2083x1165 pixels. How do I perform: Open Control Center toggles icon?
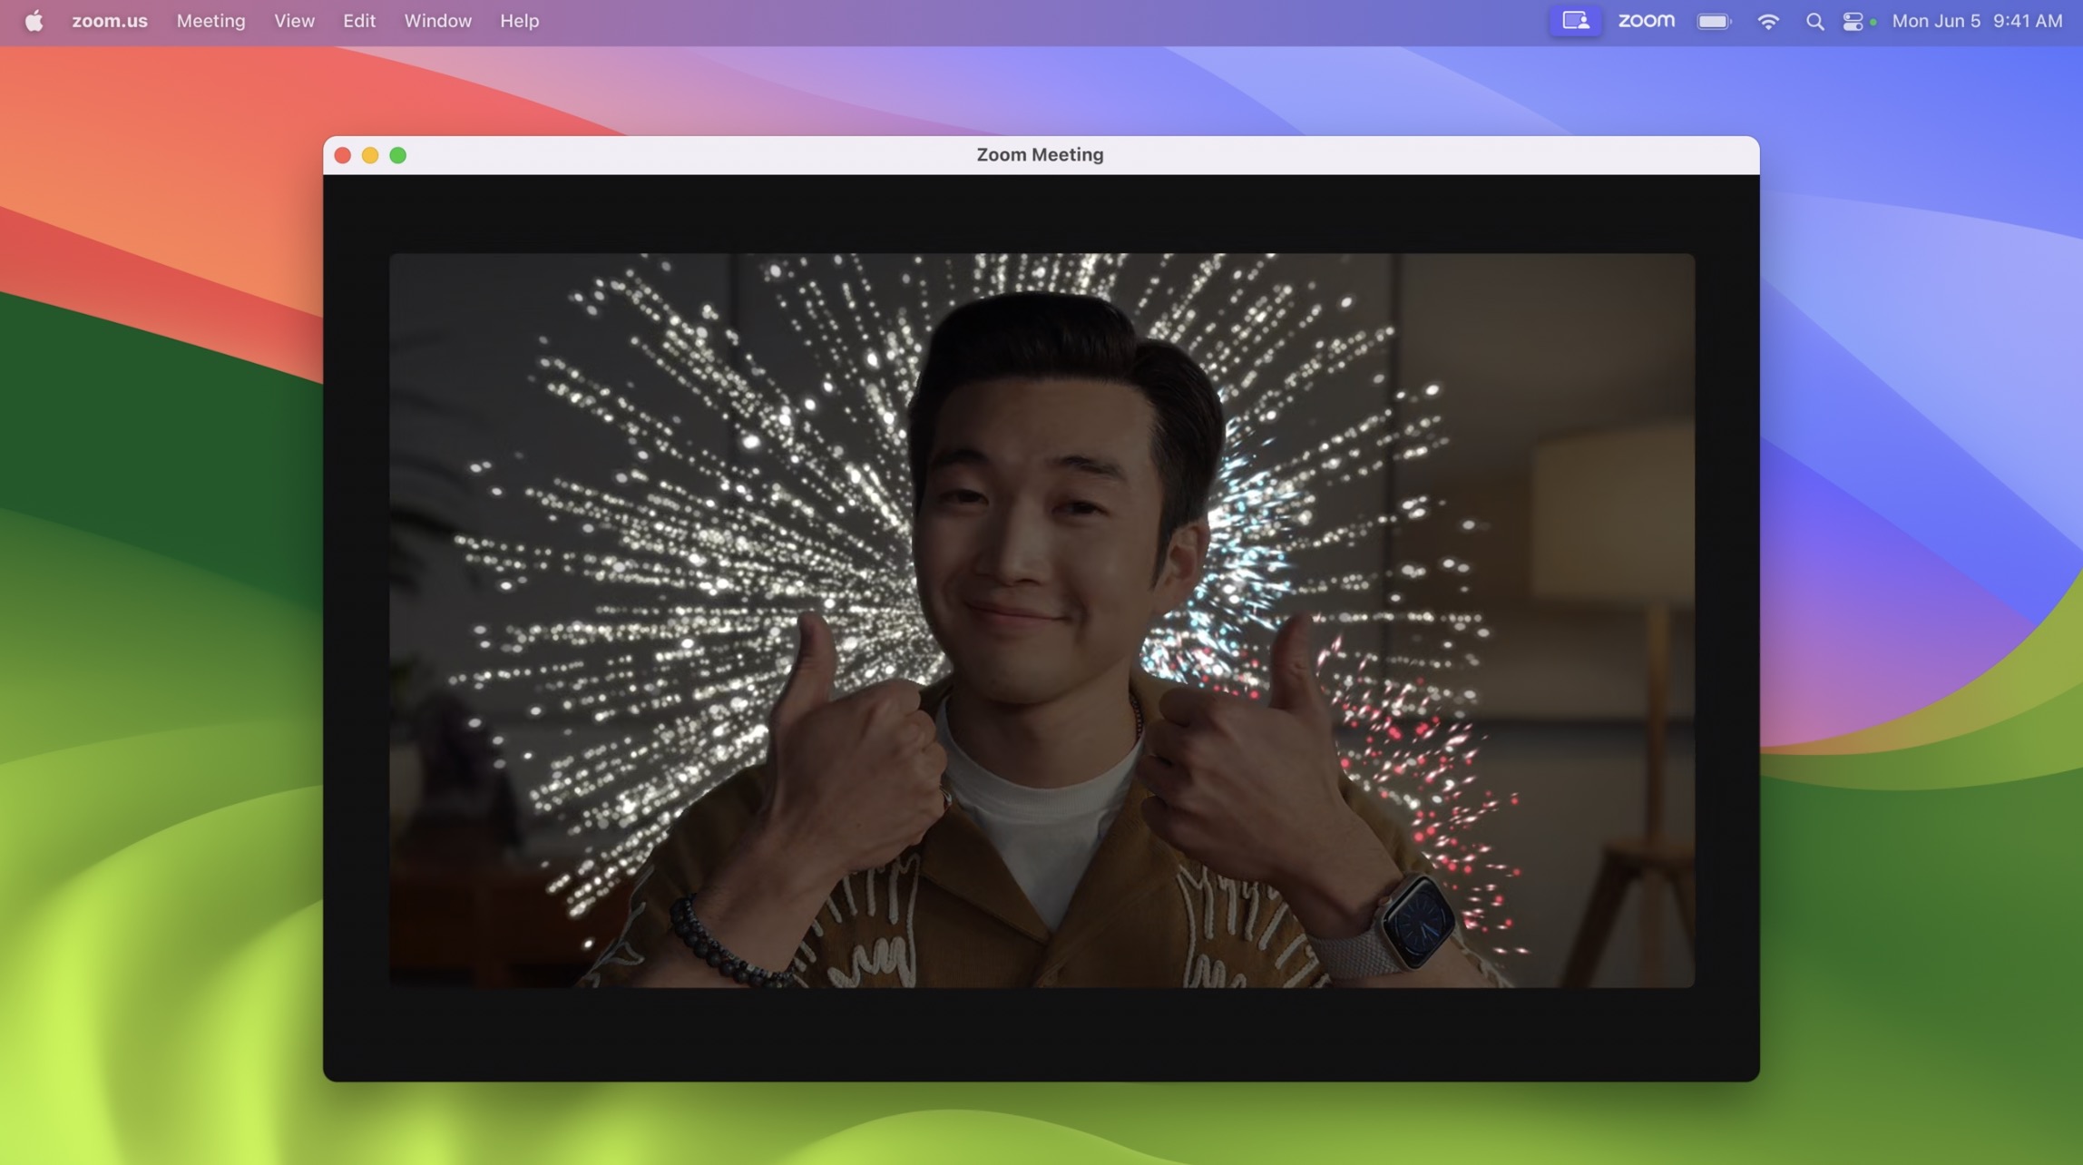tap(1853, 21)
